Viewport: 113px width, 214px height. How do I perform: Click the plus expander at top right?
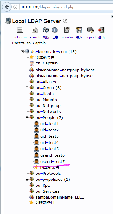coord(112,17)
